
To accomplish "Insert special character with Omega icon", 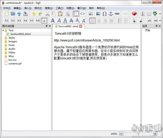I will [x=105, y=14].
